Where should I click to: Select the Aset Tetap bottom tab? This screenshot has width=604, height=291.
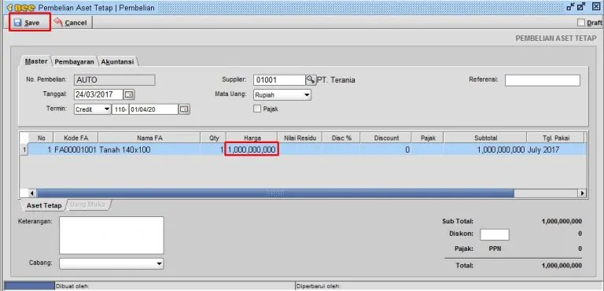[x=44, y=205]
